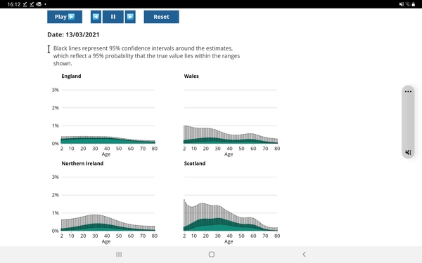Tap the muted sound status icon
Viewport: 422px width, 263px height.
(402, 4)
